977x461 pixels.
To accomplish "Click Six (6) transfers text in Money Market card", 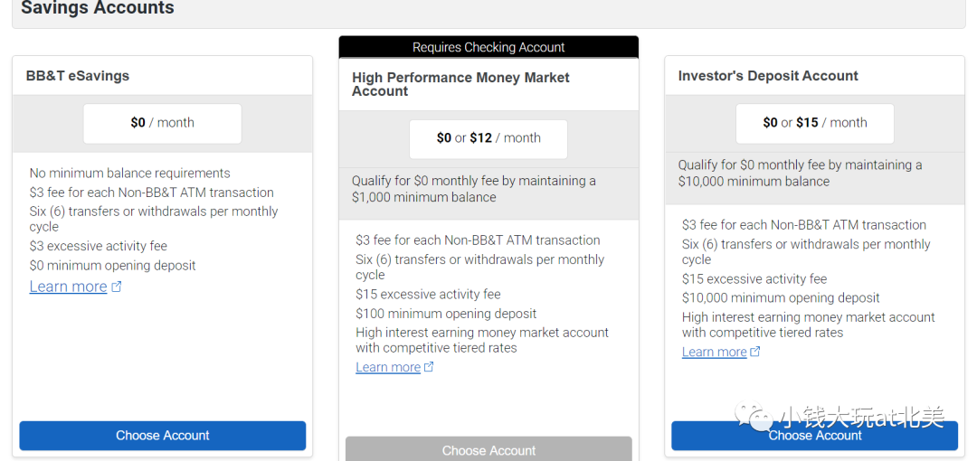I will point(479,268).
